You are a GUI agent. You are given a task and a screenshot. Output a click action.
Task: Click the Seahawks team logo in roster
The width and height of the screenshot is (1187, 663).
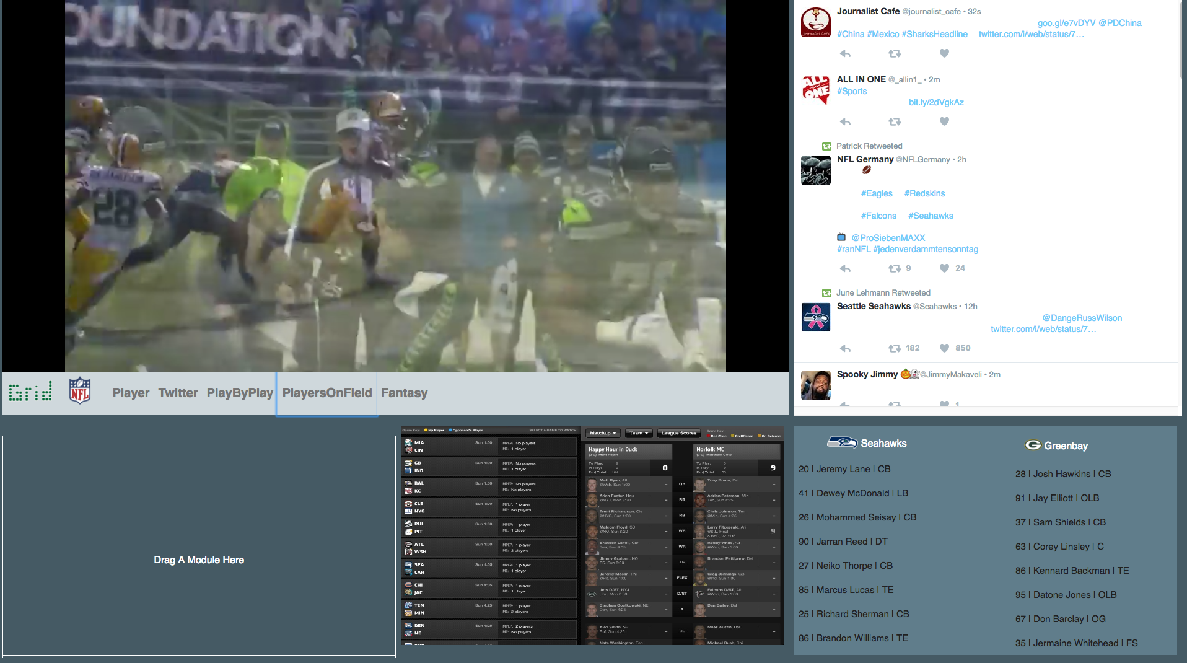click(x=842, y=442)
